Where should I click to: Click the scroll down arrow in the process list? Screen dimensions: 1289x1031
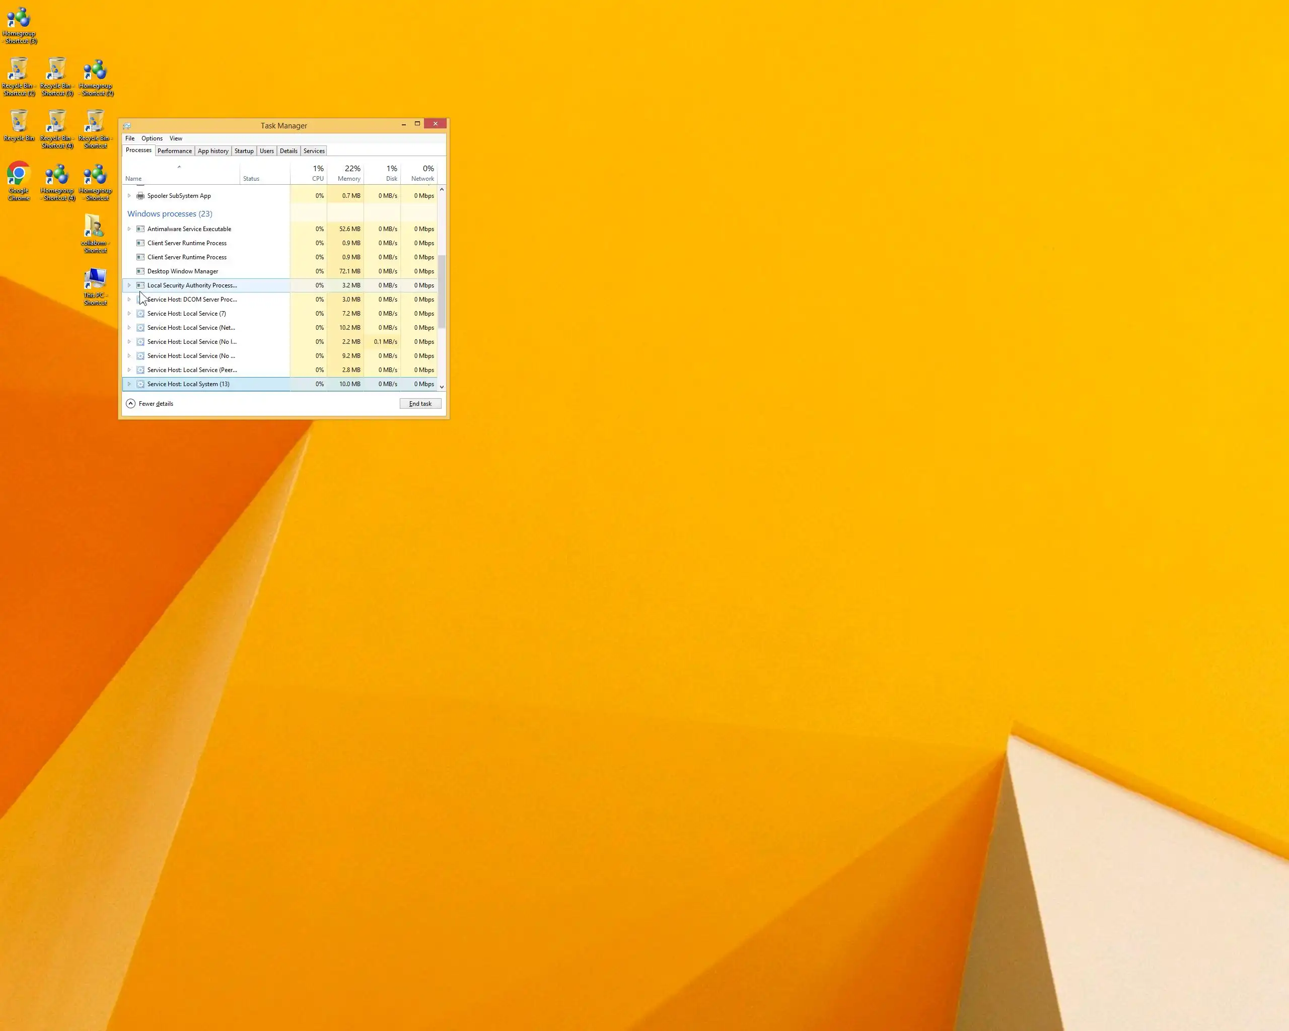(x=442, y=387)
